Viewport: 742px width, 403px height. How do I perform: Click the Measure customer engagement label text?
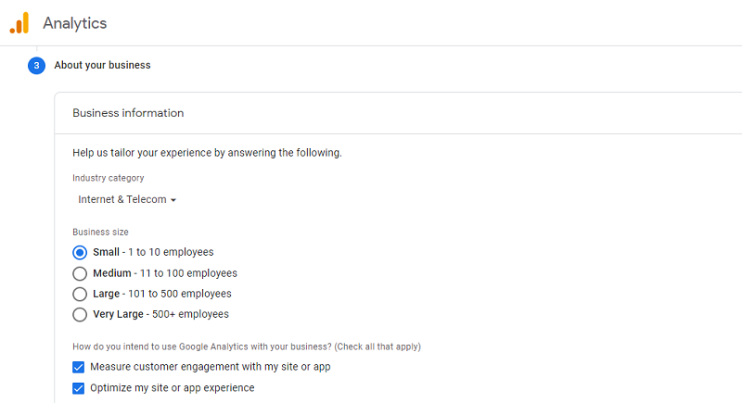tap(211, 367)
